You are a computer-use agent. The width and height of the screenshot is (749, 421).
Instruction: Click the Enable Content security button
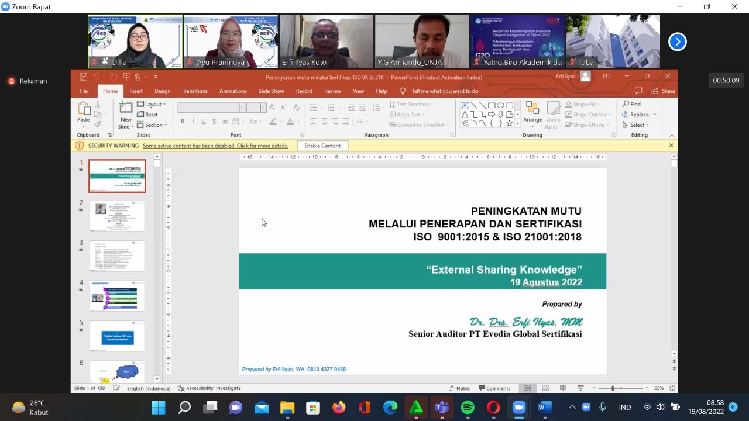pyautogui.click(x=322, y=146)
